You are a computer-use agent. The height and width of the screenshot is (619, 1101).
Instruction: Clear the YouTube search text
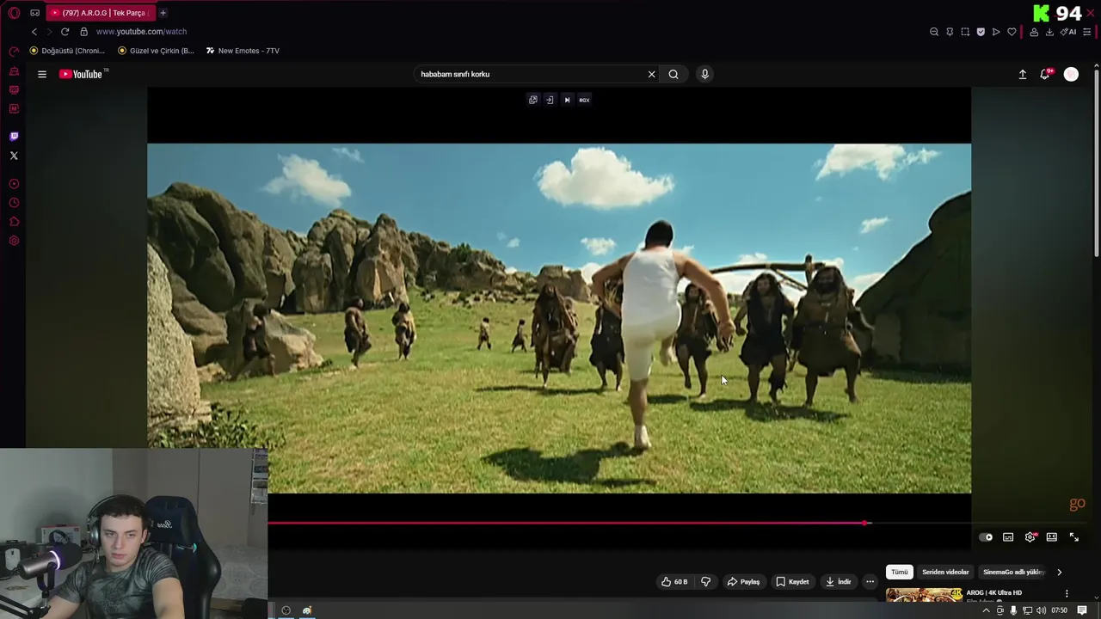click(x=651, y=74)
